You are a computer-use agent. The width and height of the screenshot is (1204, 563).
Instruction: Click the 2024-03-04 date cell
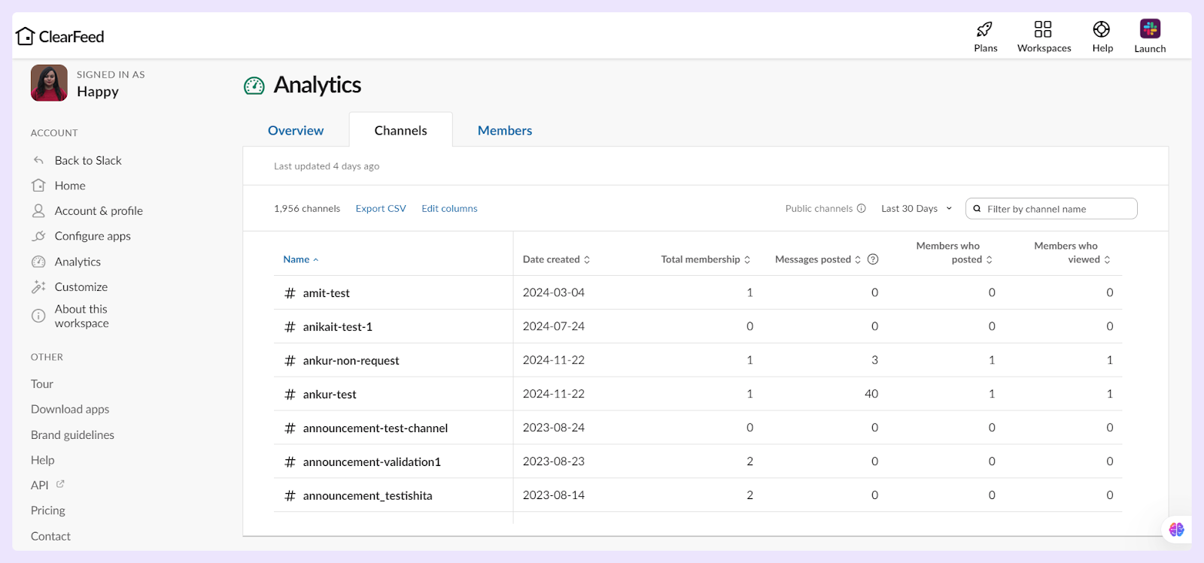554,292
